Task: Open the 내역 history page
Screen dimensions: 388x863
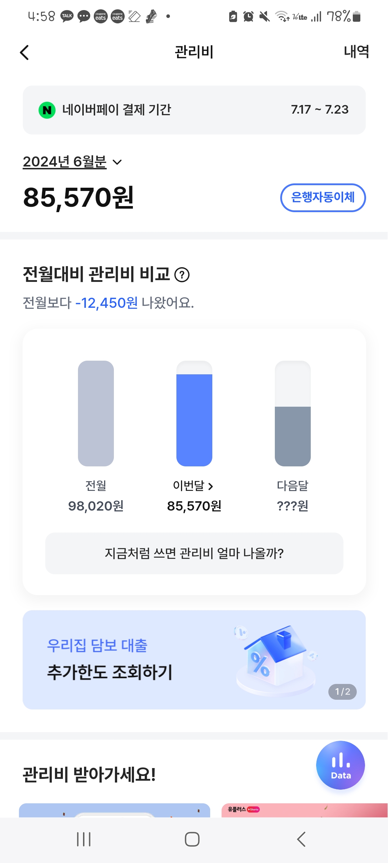Action: coord(356,52)
